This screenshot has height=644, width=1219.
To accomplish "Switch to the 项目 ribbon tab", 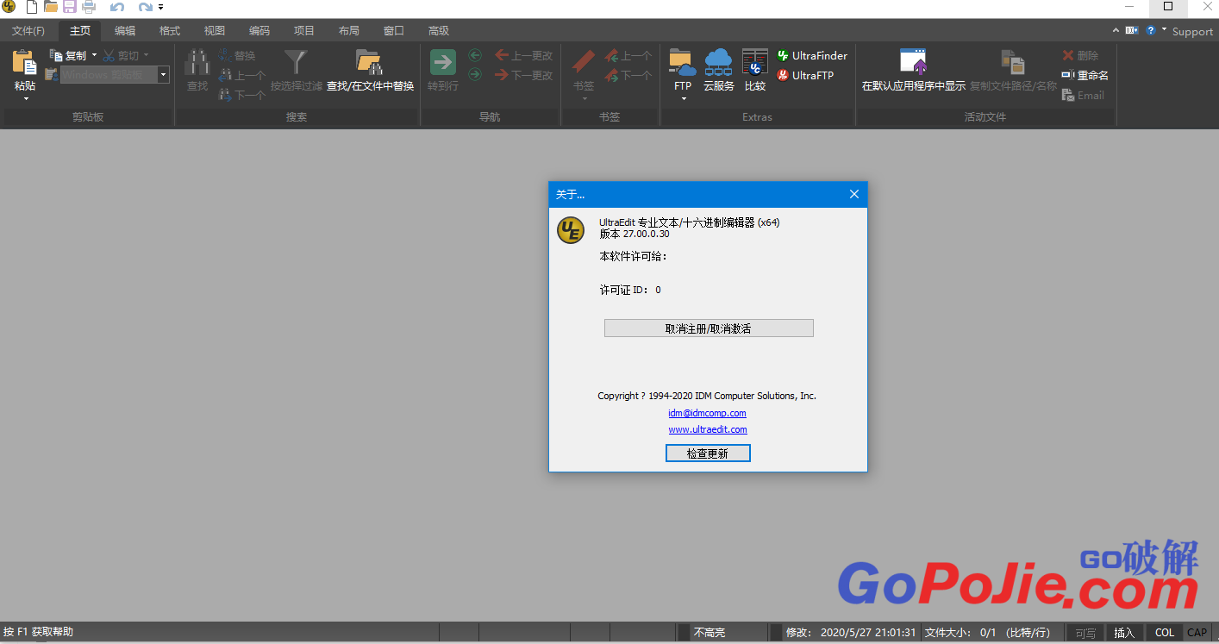I will [x=304, y=30].
